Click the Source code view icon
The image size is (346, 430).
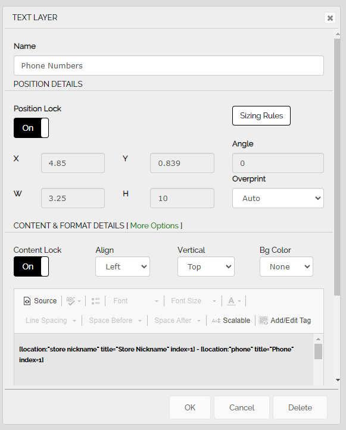click(27, 301)
